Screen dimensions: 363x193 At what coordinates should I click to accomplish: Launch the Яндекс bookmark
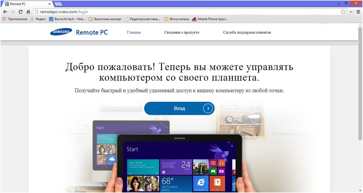pyautogui.click(x=38, y=19)
